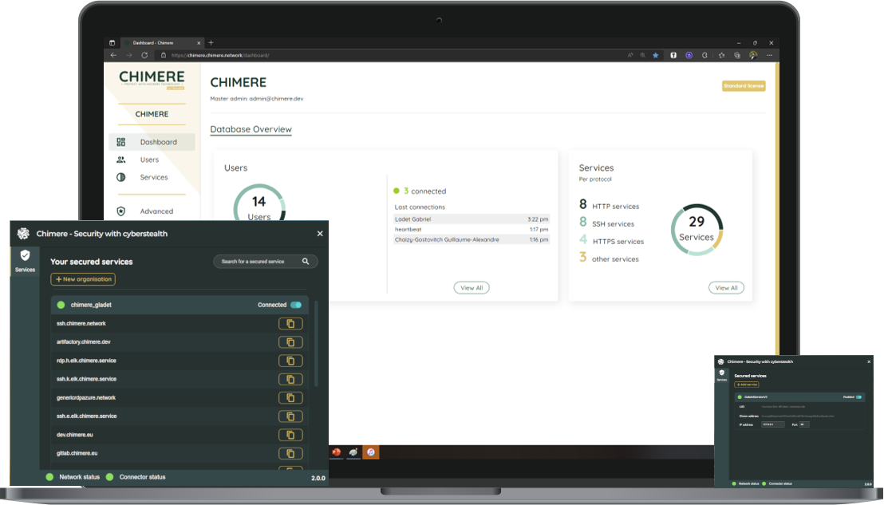Click the magnifier icon in the secured service search
The image size is (884, 505).
pyautogui.click(x=306, y=262)
